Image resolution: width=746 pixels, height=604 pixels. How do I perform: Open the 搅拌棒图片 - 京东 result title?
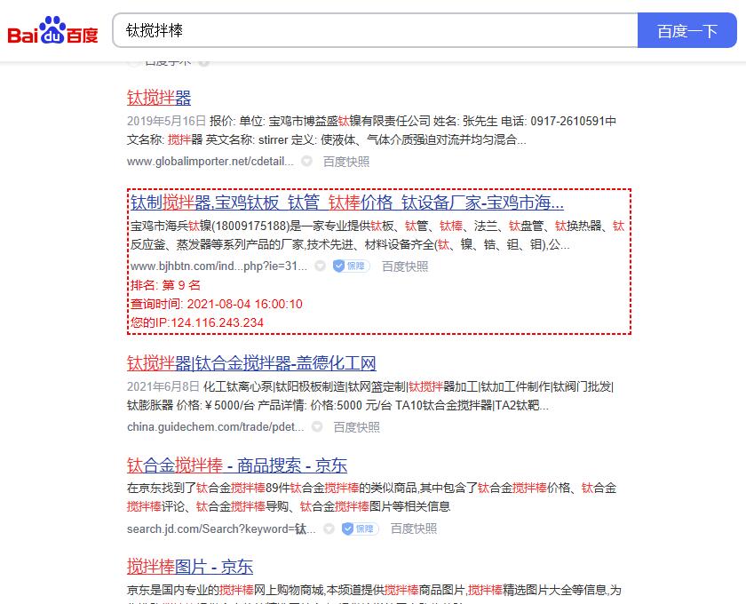pyautogui.click(x=190, y=567)
